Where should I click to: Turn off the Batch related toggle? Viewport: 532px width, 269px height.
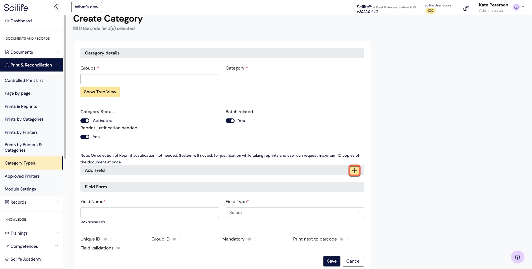pos(230,121)
